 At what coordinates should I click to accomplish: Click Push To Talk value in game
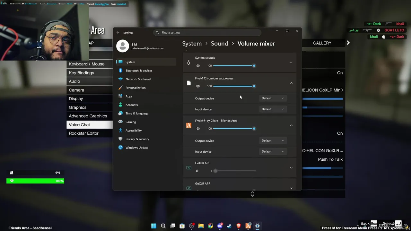330,159
